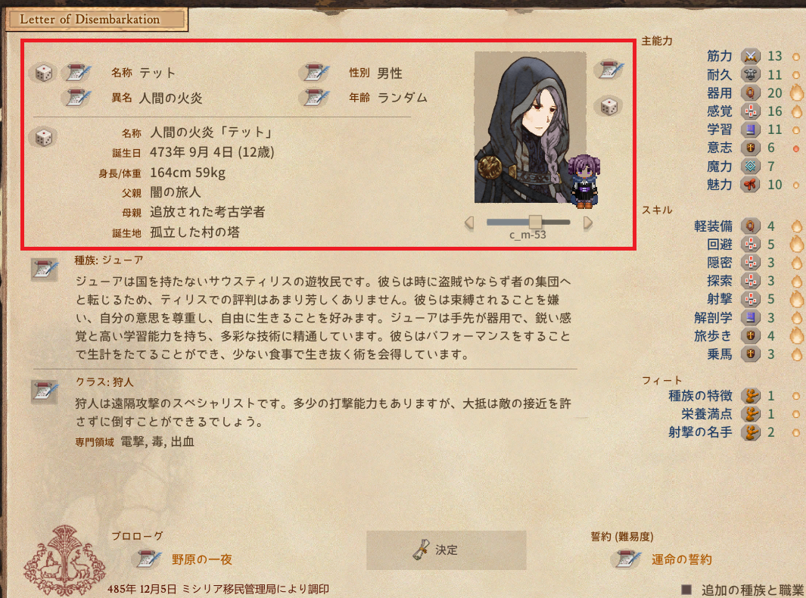Confirm with the 決定 button
806x598 pixels.
pyautogui.click(x=447, y=550)
